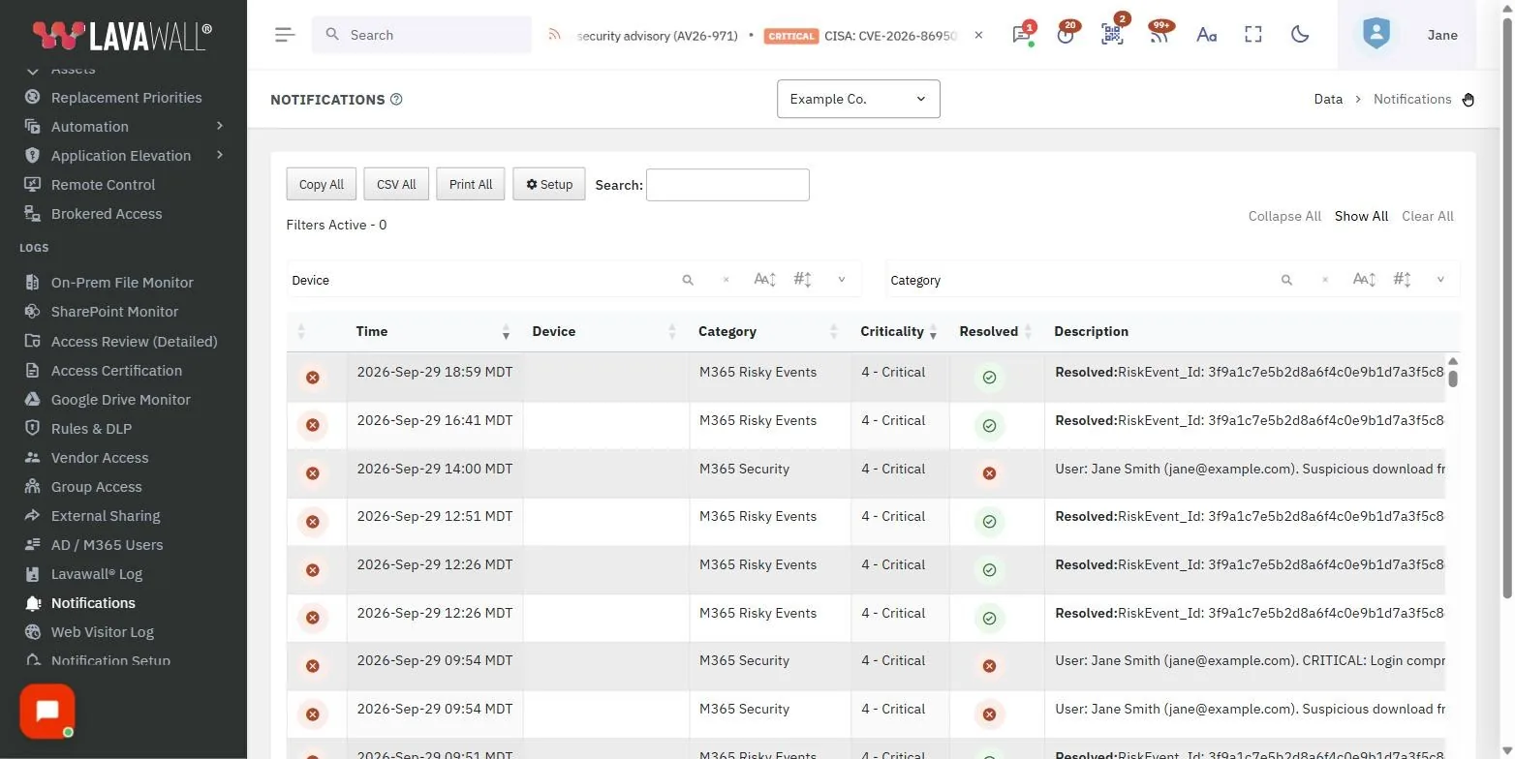Expand row details for 16:41 MDT notification
This screenshot has width=1515, height=759.
coord(313,425)
